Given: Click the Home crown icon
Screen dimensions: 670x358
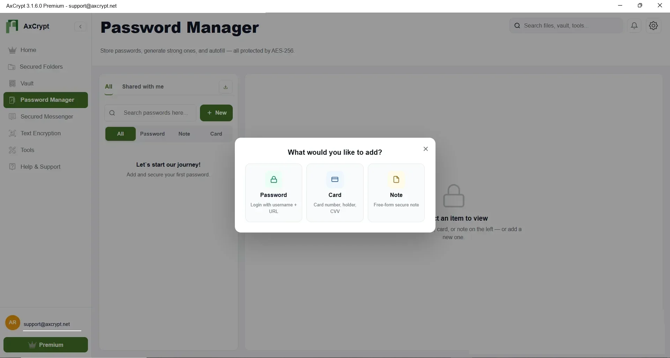Looking at the screenshot, I should click(x=12, y=50).
